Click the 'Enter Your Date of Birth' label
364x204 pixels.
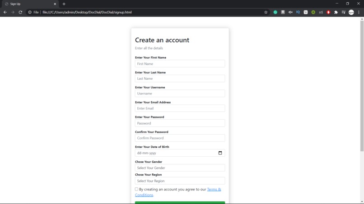152,147
